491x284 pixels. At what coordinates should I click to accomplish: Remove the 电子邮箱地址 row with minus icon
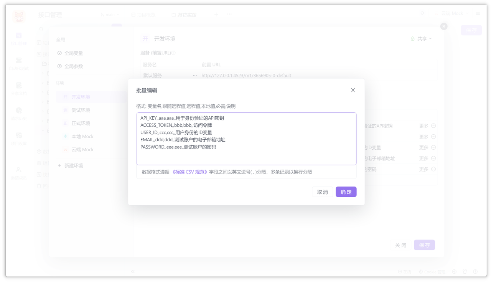pos(433,158)
